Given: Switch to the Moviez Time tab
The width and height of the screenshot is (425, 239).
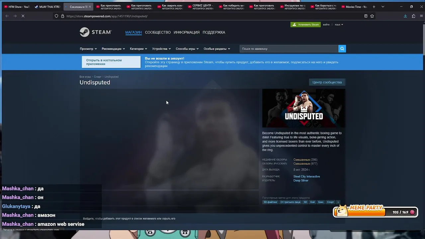Looking at the screenshot, I should tap(354, 7).
